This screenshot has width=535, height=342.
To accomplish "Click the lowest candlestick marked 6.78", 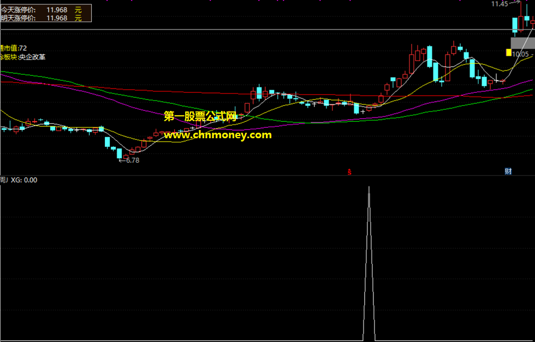I will tap(120, 154).
